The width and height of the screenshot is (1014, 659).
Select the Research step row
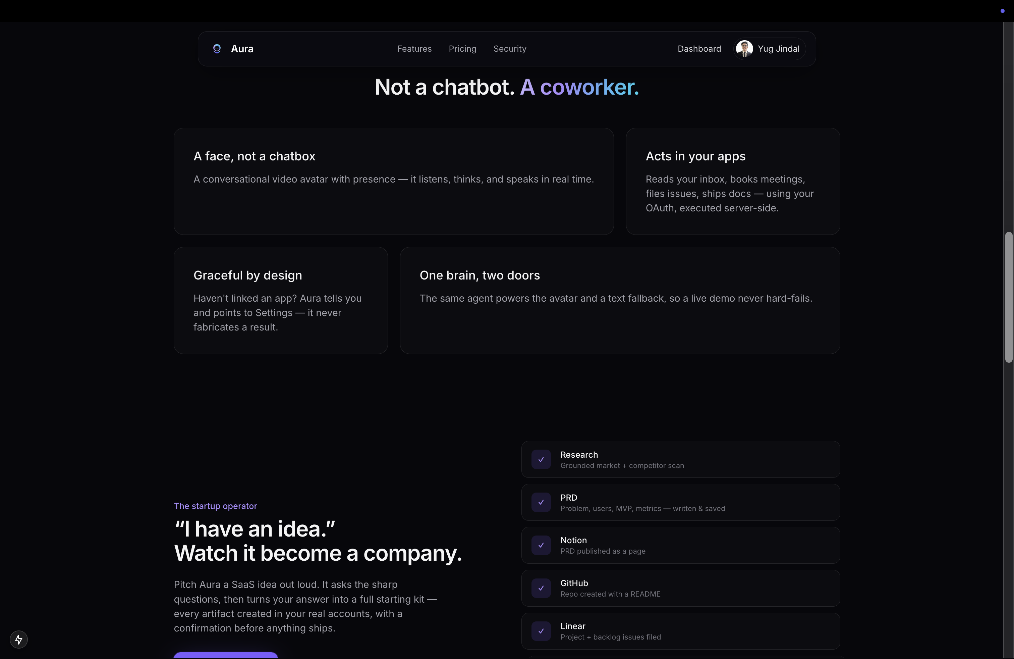click(x=680, y=459)
